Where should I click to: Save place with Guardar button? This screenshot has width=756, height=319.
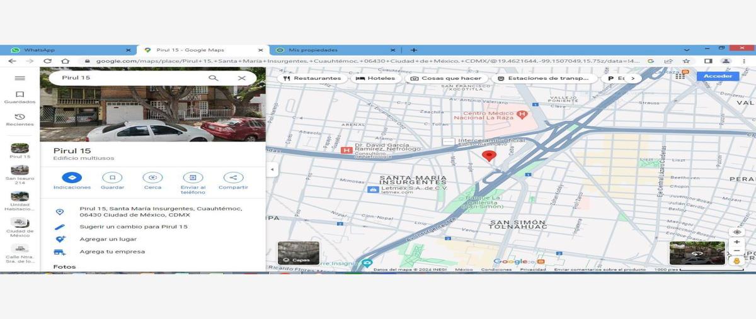112,181
